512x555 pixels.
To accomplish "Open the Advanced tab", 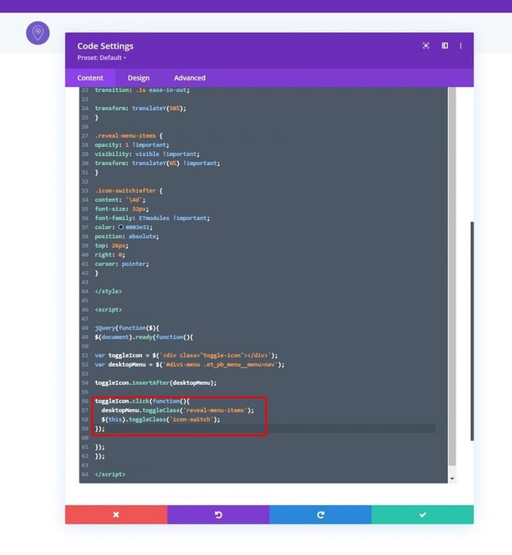I will (x=189, y=77).
